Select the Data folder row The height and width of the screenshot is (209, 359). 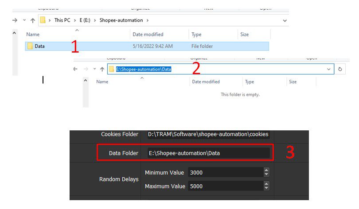[147, 46]
